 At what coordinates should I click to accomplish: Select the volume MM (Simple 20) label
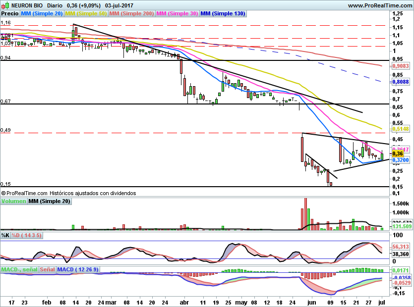(49, 201)
